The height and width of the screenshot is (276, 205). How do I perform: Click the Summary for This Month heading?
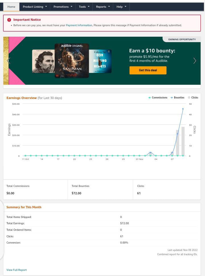click(x=24, y=207)
